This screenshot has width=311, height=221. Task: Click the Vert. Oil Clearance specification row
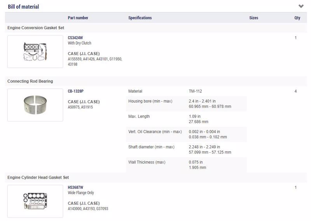187,134
